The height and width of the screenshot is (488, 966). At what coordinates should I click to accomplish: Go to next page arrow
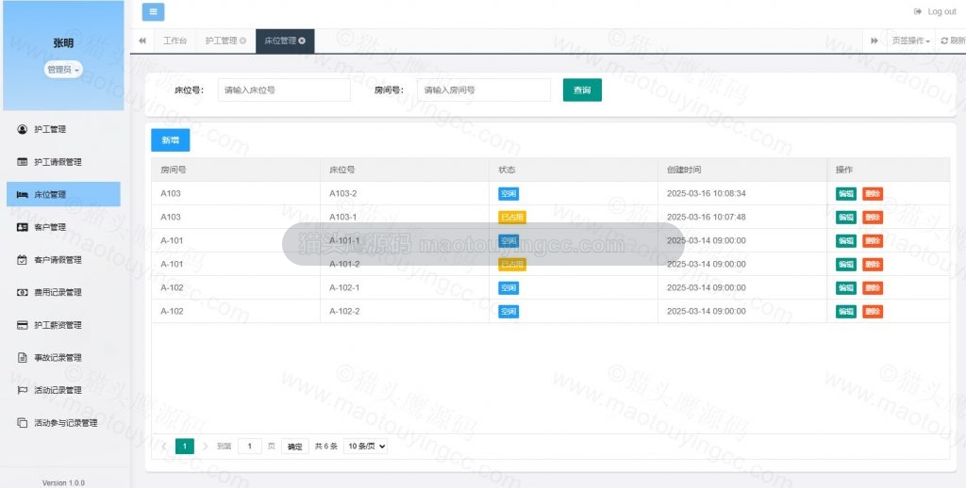(x=205, y=447)
